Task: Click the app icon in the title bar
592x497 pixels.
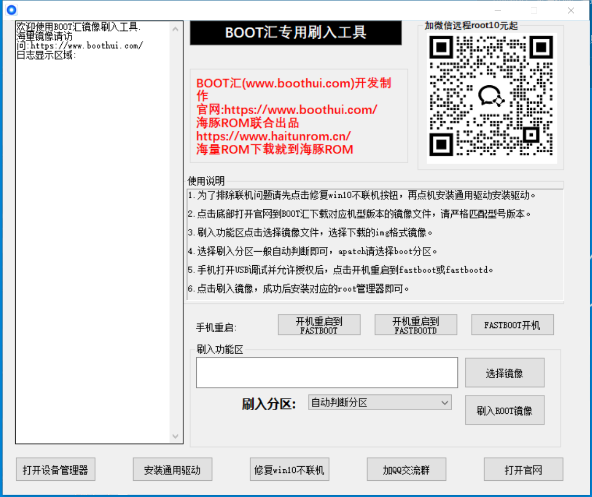Action: [x=11, y=9]
